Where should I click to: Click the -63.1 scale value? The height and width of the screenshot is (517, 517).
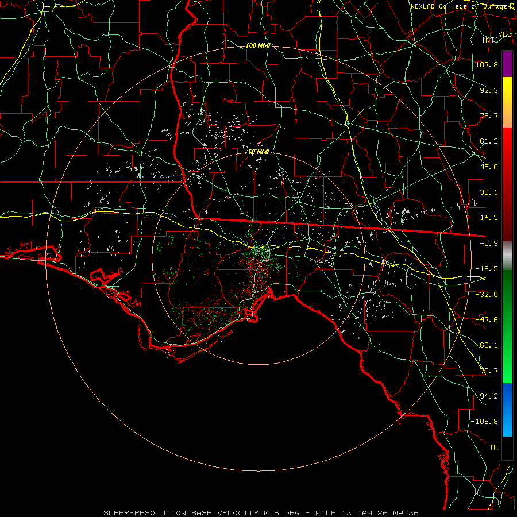pos(487,345)
